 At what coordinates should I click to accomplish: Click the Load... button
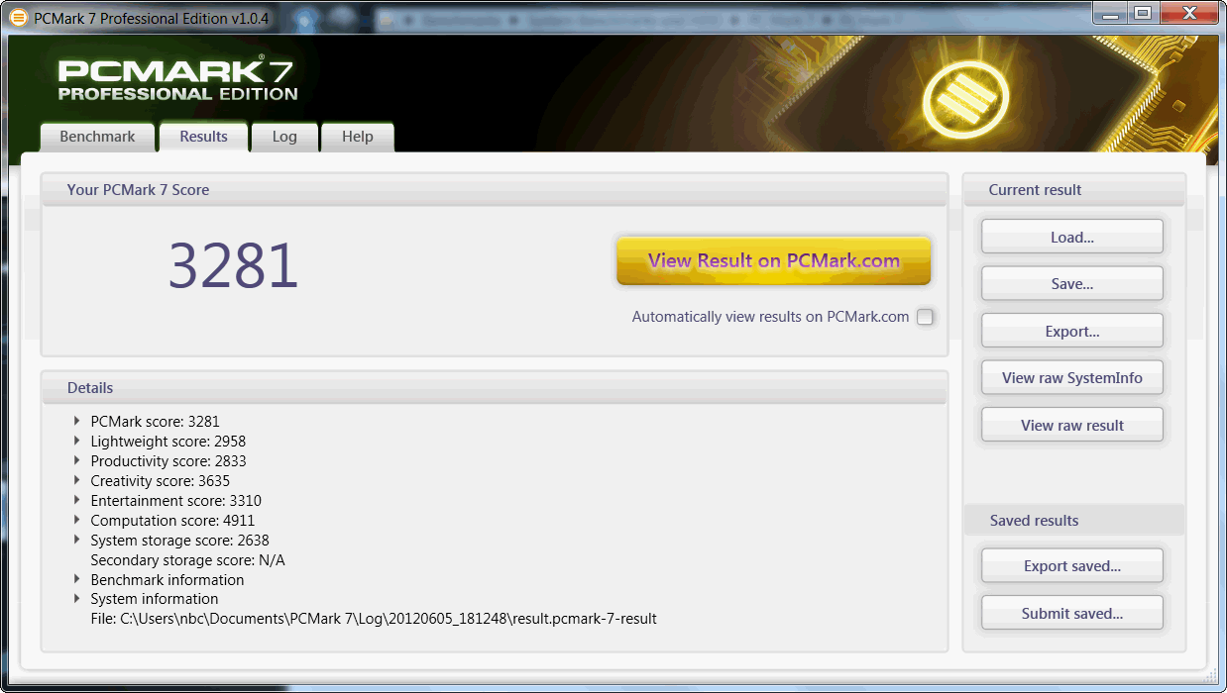click(x=1072, y=238)
